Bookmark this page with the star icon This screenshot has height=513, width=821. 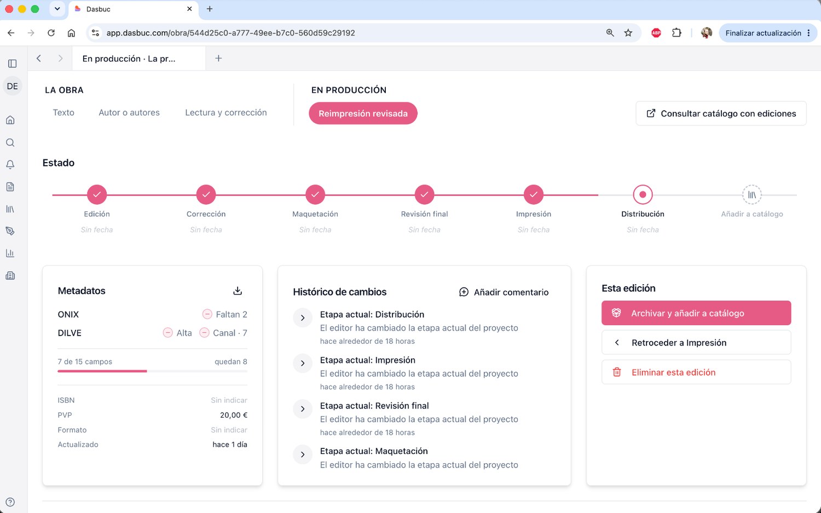click(628, 33)
